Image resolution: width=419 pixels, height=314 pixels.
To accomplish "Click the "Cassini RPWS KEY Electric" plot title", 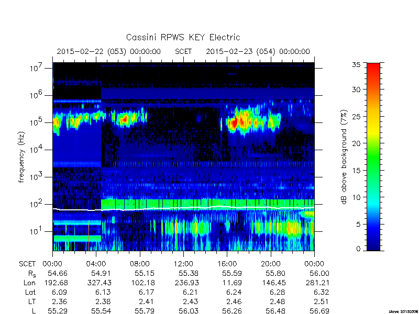I will click(x=183, y=37).
